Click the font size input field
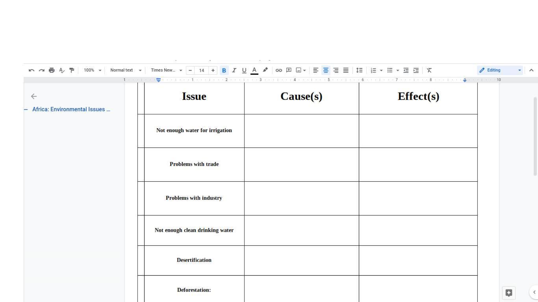This screenshot has width=538, height=302. (x=202, y=70)
